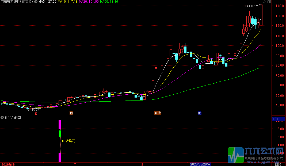The image size is (286, 166).
Task: Open the square event marker icon
Action: tap(71, 113)
